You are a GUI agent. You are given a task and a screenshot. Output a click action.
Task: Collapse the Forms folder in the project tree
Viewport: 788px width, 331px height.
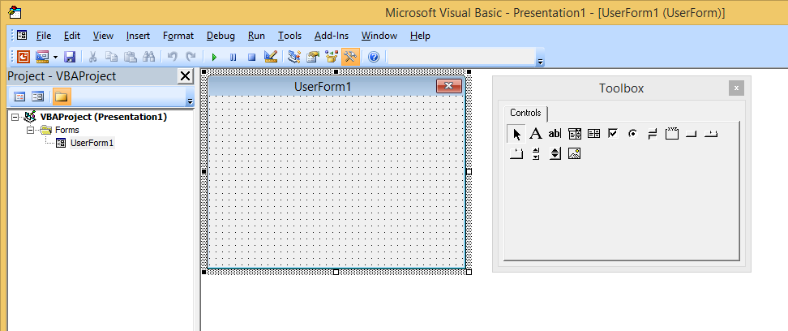click(28, 130)
